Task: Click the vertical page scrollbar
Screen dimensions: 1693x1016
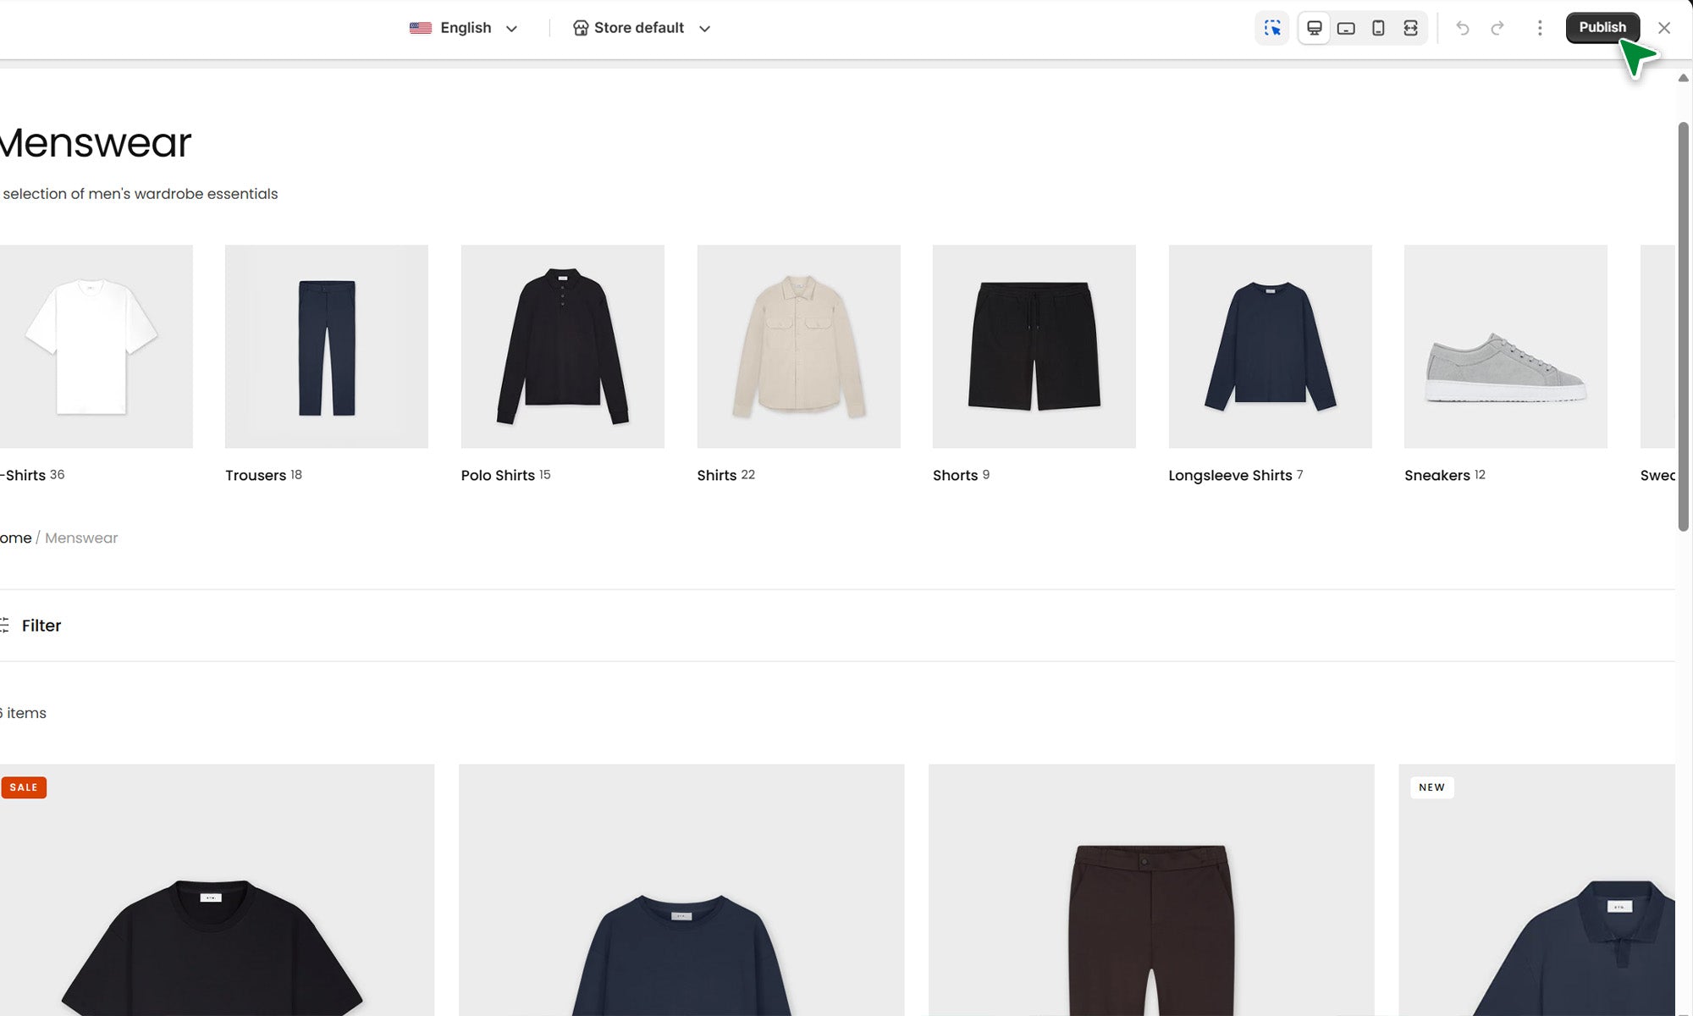Action: [x=1683, y=326]
